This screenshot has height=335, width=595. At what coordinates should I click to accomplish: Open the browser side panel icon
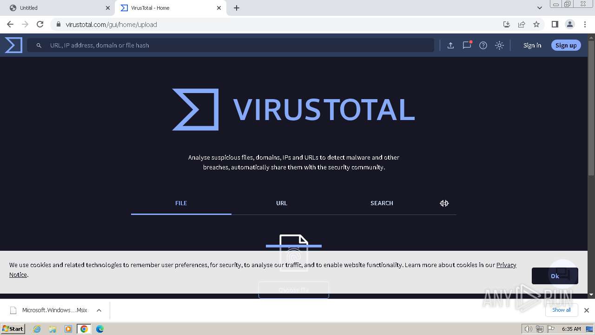pyautogui.click(x=555, y=24)
